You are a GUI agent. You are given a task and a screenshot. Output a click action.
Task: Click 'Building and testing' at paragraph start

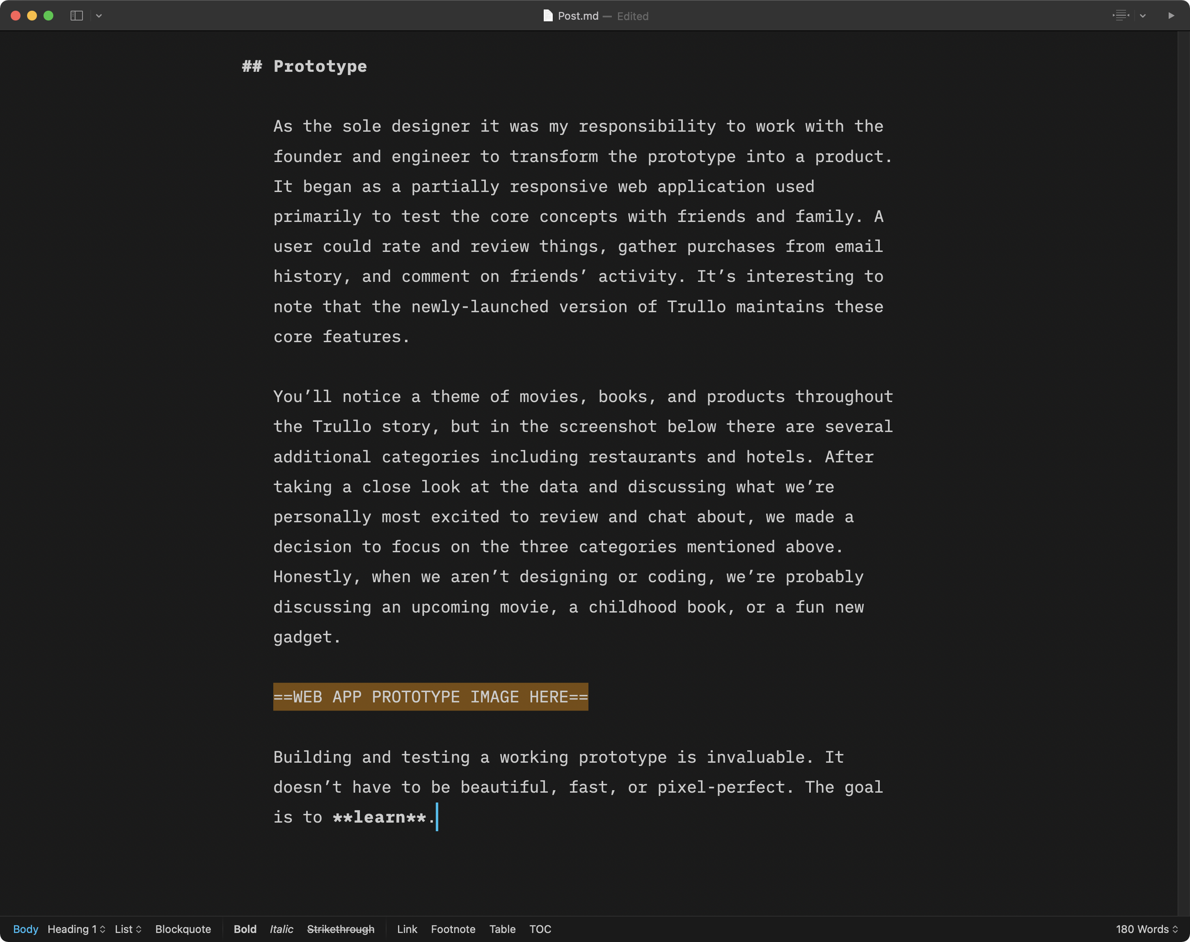click(371, 757)
